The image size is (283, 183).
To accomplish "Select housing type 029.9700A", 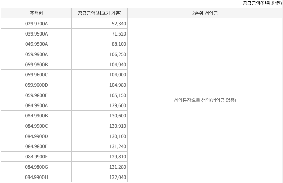I will pos(36,24).
